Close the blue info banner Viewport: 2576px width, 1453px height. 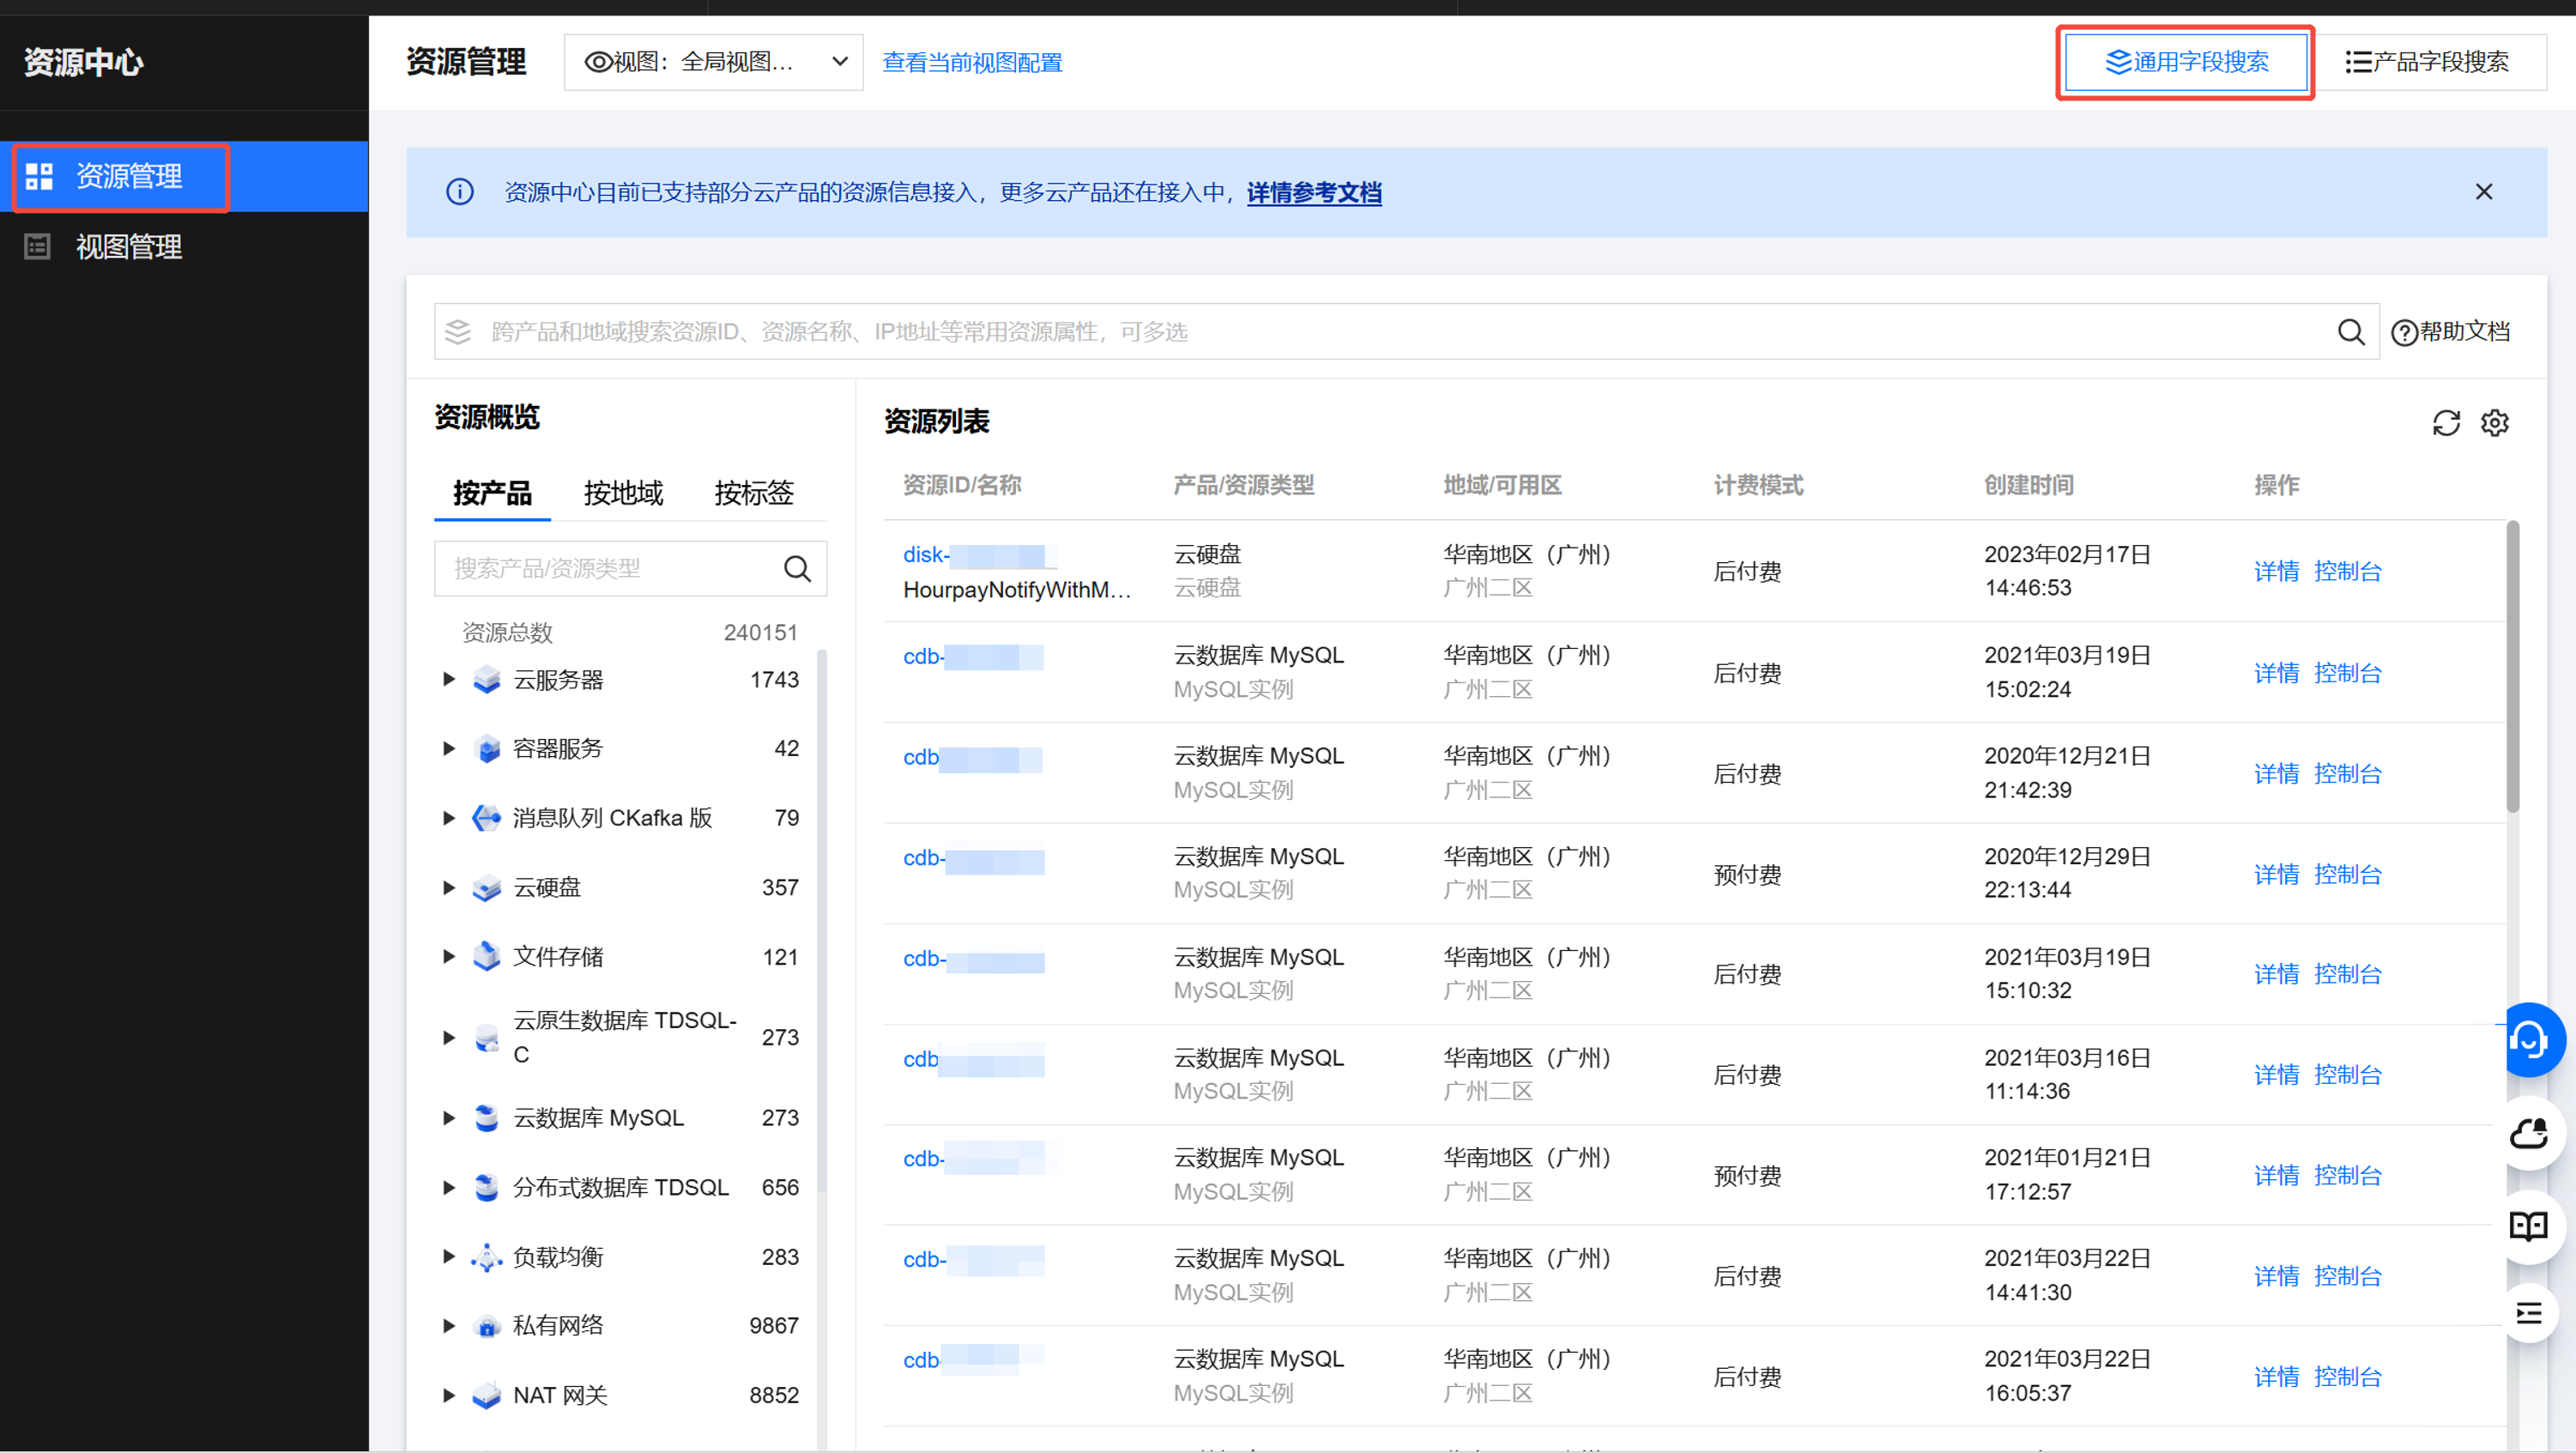(x=2483, y=192)
